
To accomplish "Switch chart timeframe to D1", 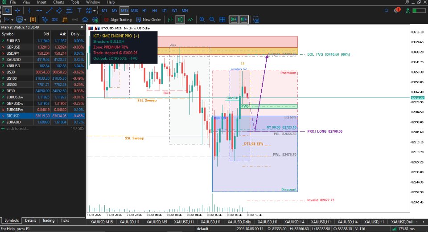I will pos(165,11).
